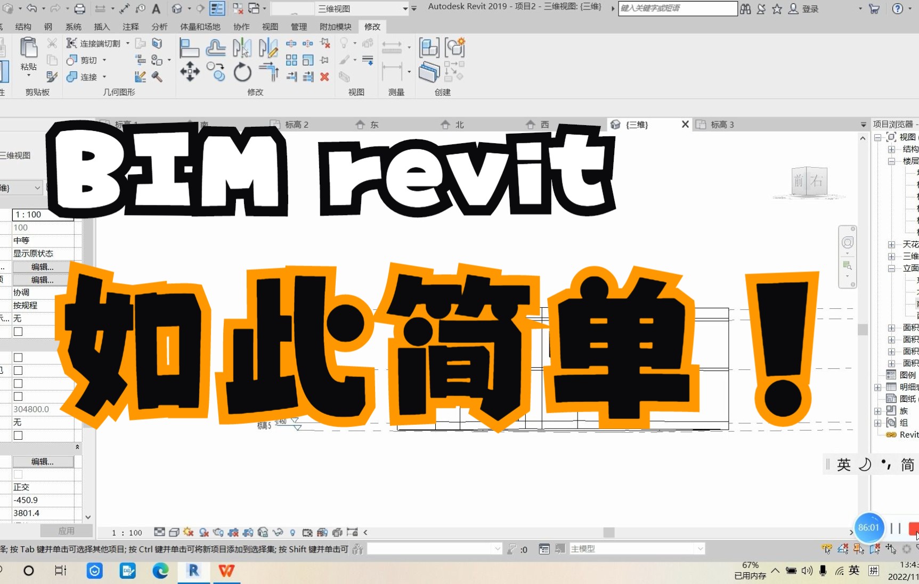The height and width of the screenshot is (584, 919).
Task: Click the vertical scrollbar thumb of 3D view
Action: (863, 330)
